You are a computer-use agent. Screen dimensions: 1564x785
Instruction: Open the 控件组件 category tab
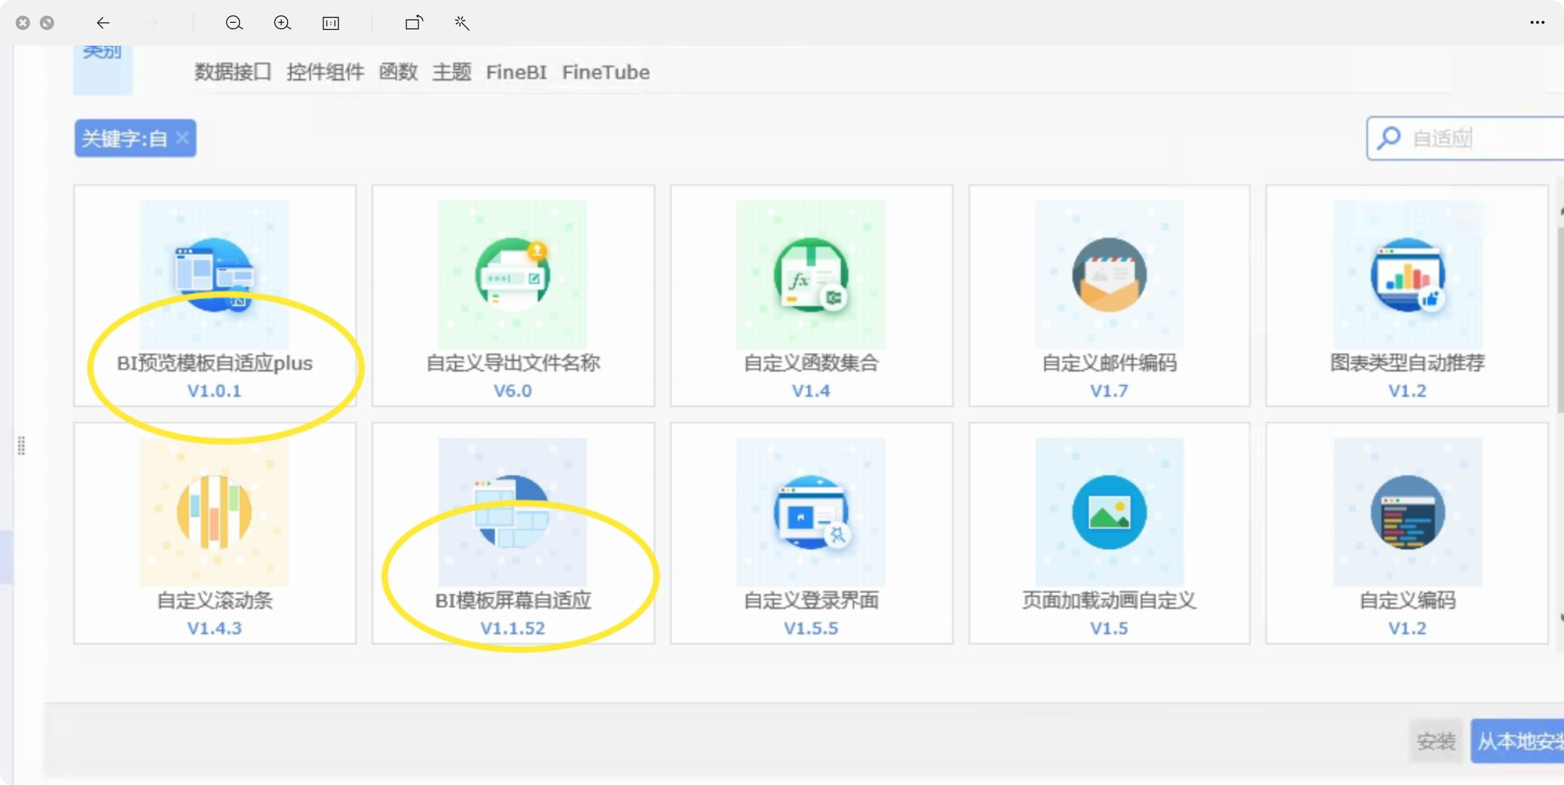tap(325, 72)
